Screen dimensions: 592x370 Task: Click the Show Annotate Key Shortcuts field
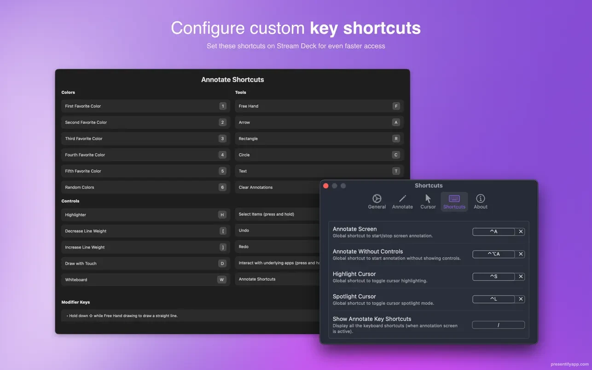498,325
